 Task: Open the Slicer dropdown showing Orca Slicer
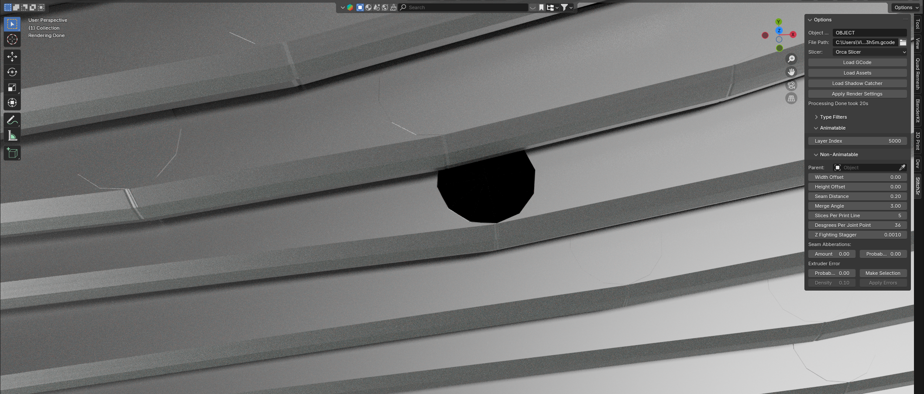869,52
